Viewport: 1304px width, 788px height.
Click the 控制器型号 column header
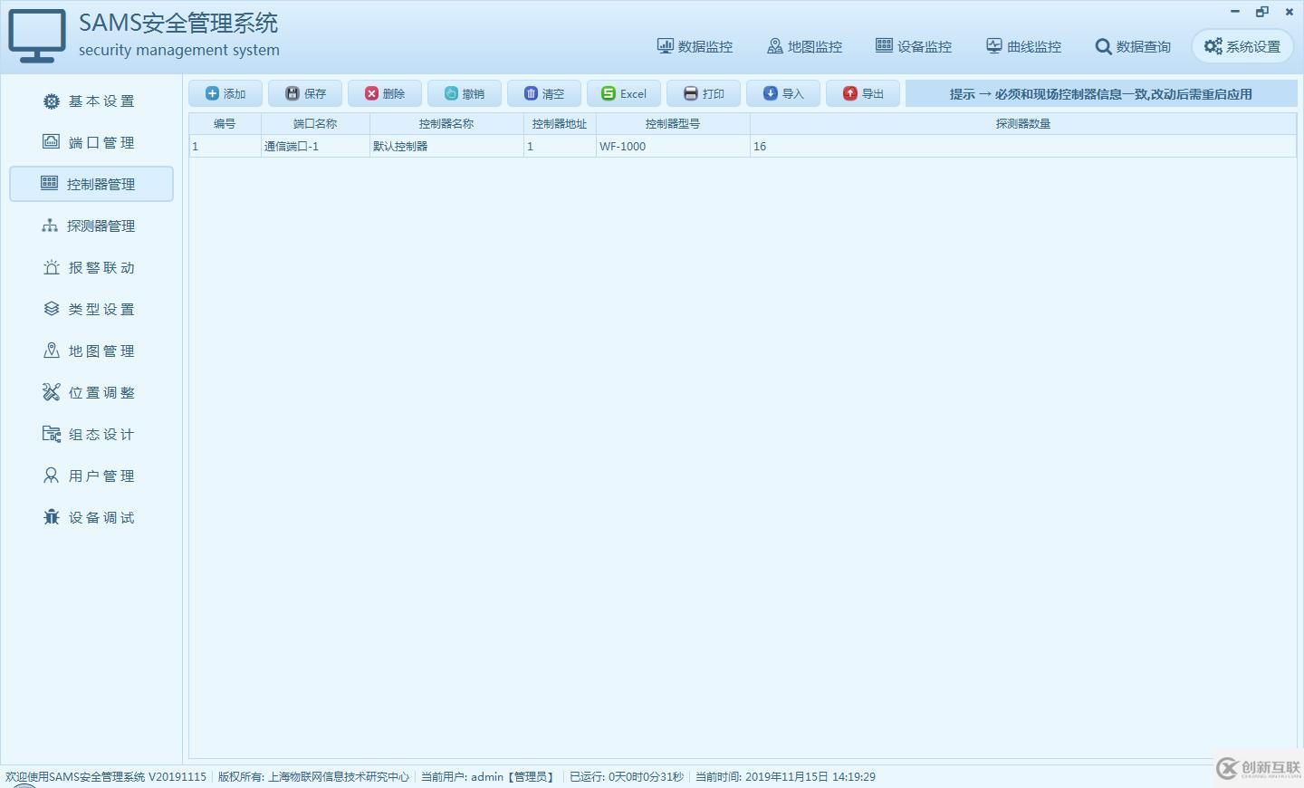click(672, 123)
